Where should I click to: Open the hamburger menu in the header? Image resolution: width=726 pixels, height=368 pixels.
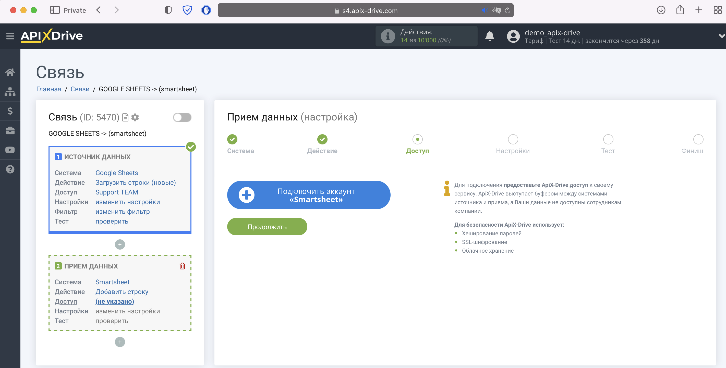pos(10,36)
